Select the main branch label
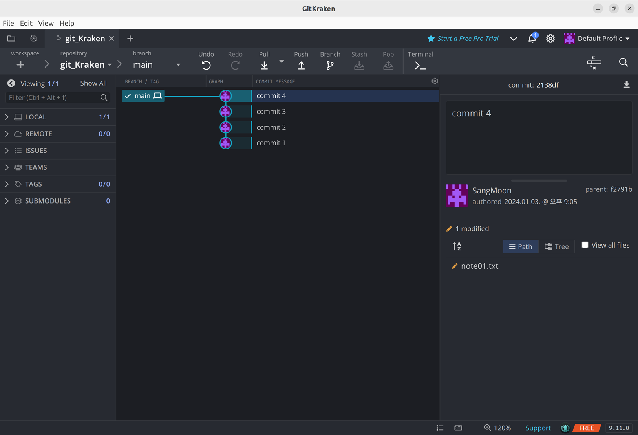Screen dimensions: 638x435 point(143,96)
